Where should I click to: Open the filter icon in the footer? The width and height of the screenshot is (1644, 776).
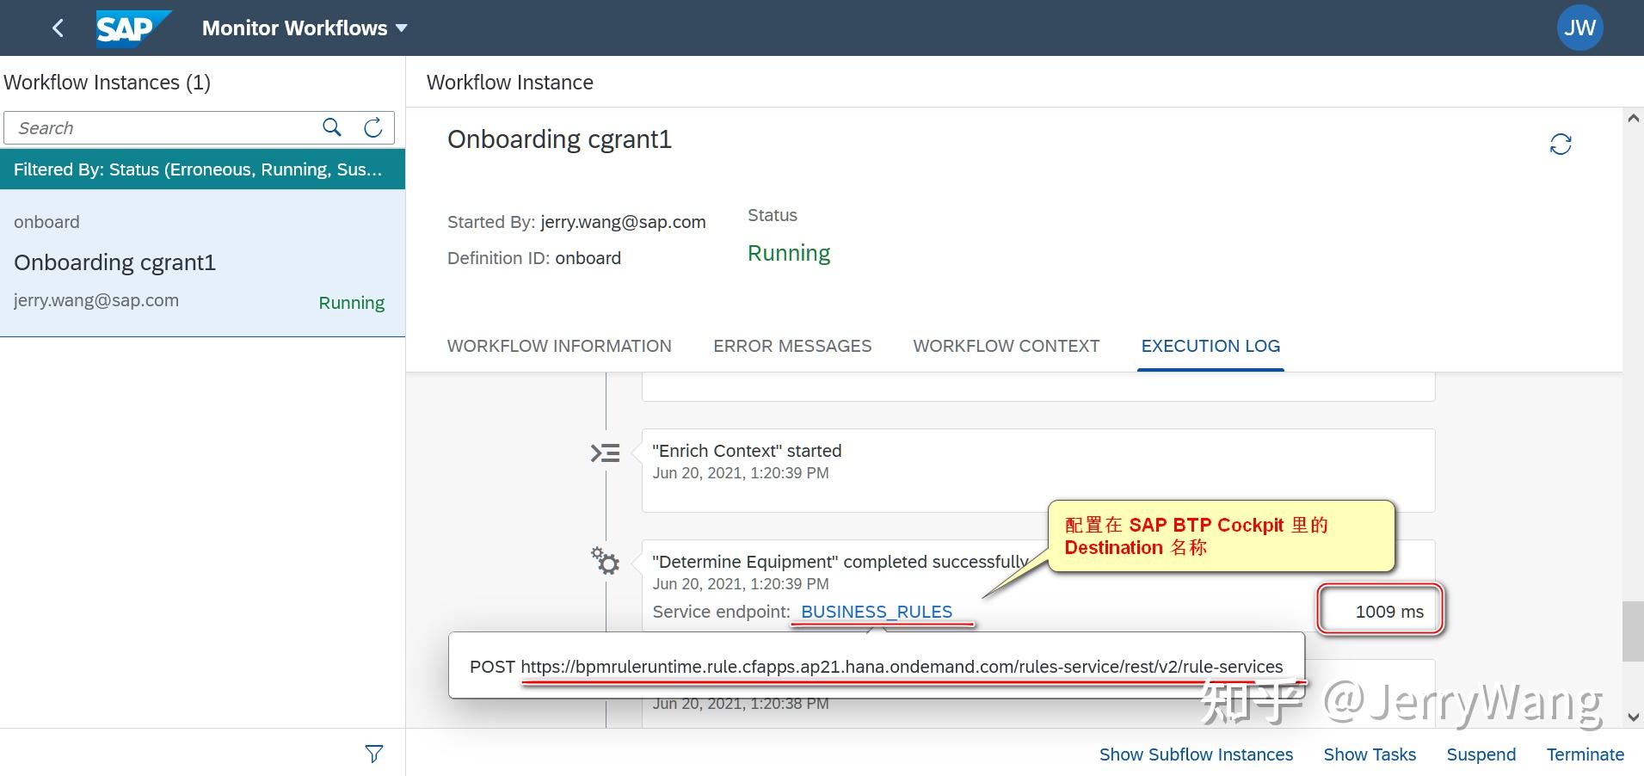coord(374,754)
